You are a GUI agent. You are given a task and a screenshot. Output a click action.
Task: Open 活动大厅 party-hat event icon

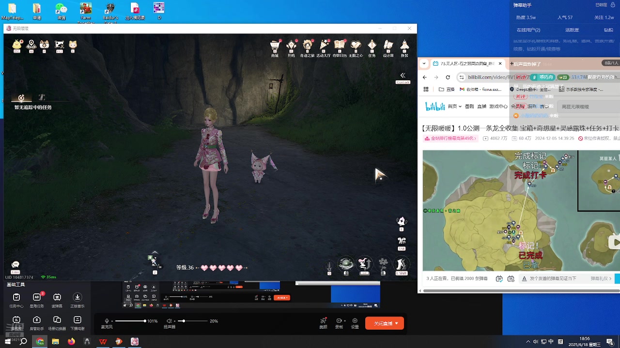coord(324,45)
